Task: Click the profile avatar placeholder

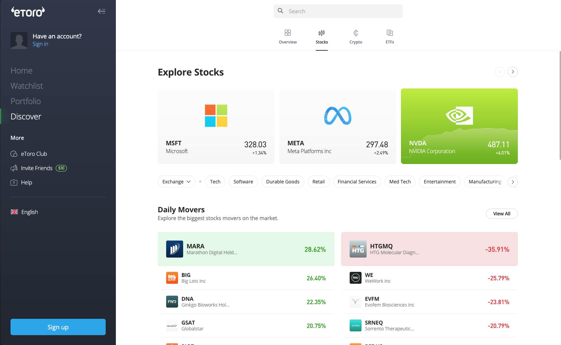Action: [19, 40]
